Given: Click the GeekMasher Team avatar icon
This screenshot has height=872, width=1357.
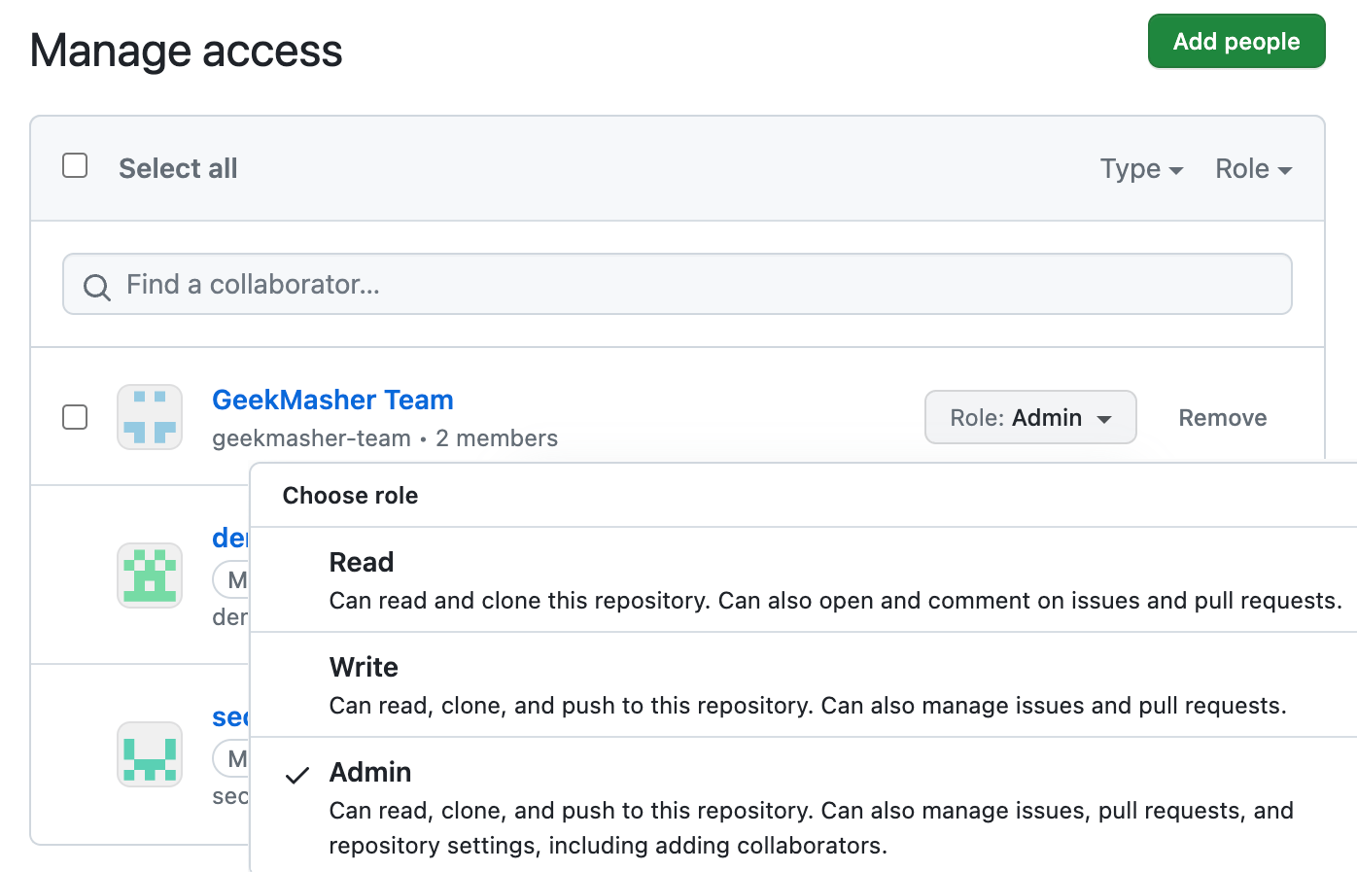Looking at the screenshot, I should 149,417.
